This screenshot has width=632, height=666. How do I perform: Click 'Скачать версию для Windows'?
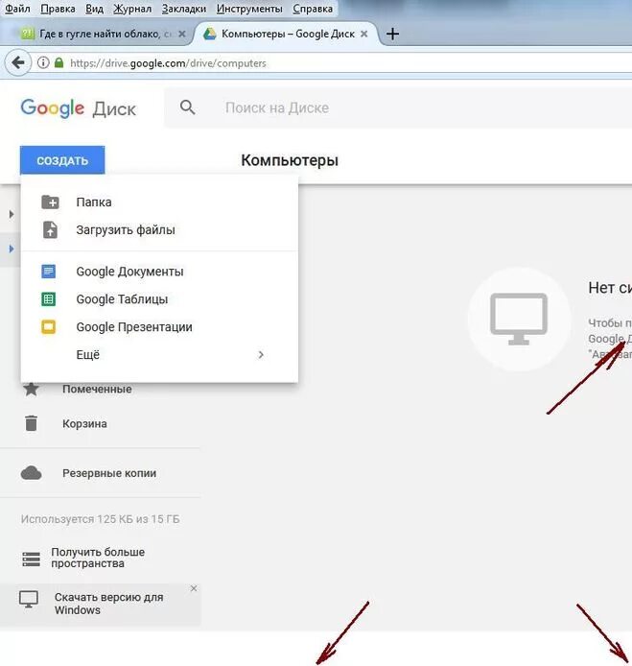pos(108,604)
